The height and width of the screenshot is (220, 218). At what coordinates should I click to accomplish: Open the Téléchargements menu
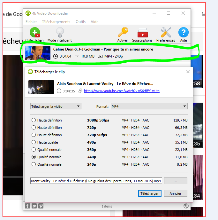56,22
